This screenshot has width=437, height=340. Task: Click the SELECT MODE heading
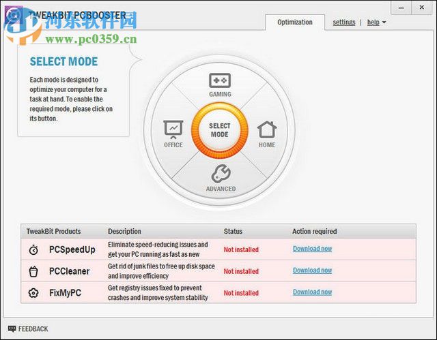point(64,61)
